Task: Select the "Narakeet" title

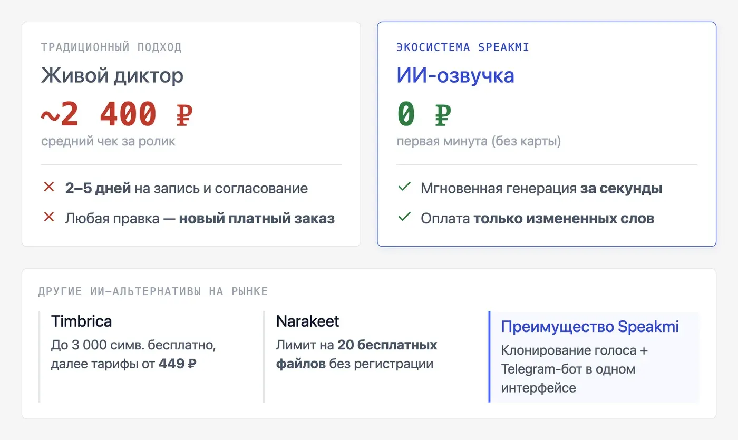Action: [x=308, y=321]
